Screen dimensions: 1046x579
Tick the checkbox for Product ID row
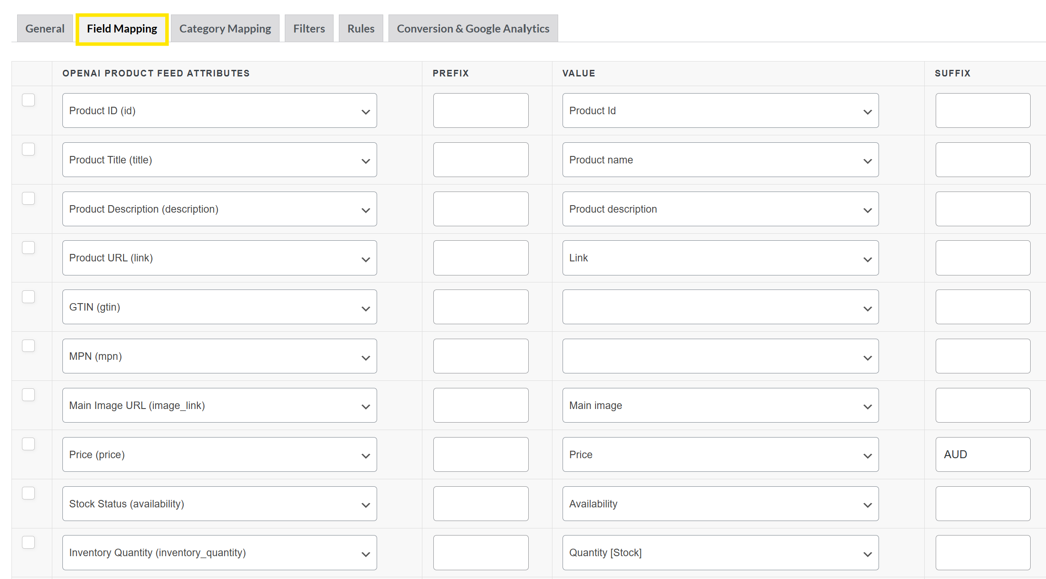tap(29, 100)
